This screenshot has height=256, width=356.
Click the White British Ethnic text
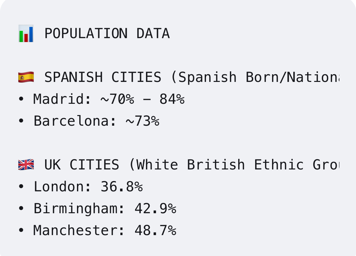tap(220, 165)
